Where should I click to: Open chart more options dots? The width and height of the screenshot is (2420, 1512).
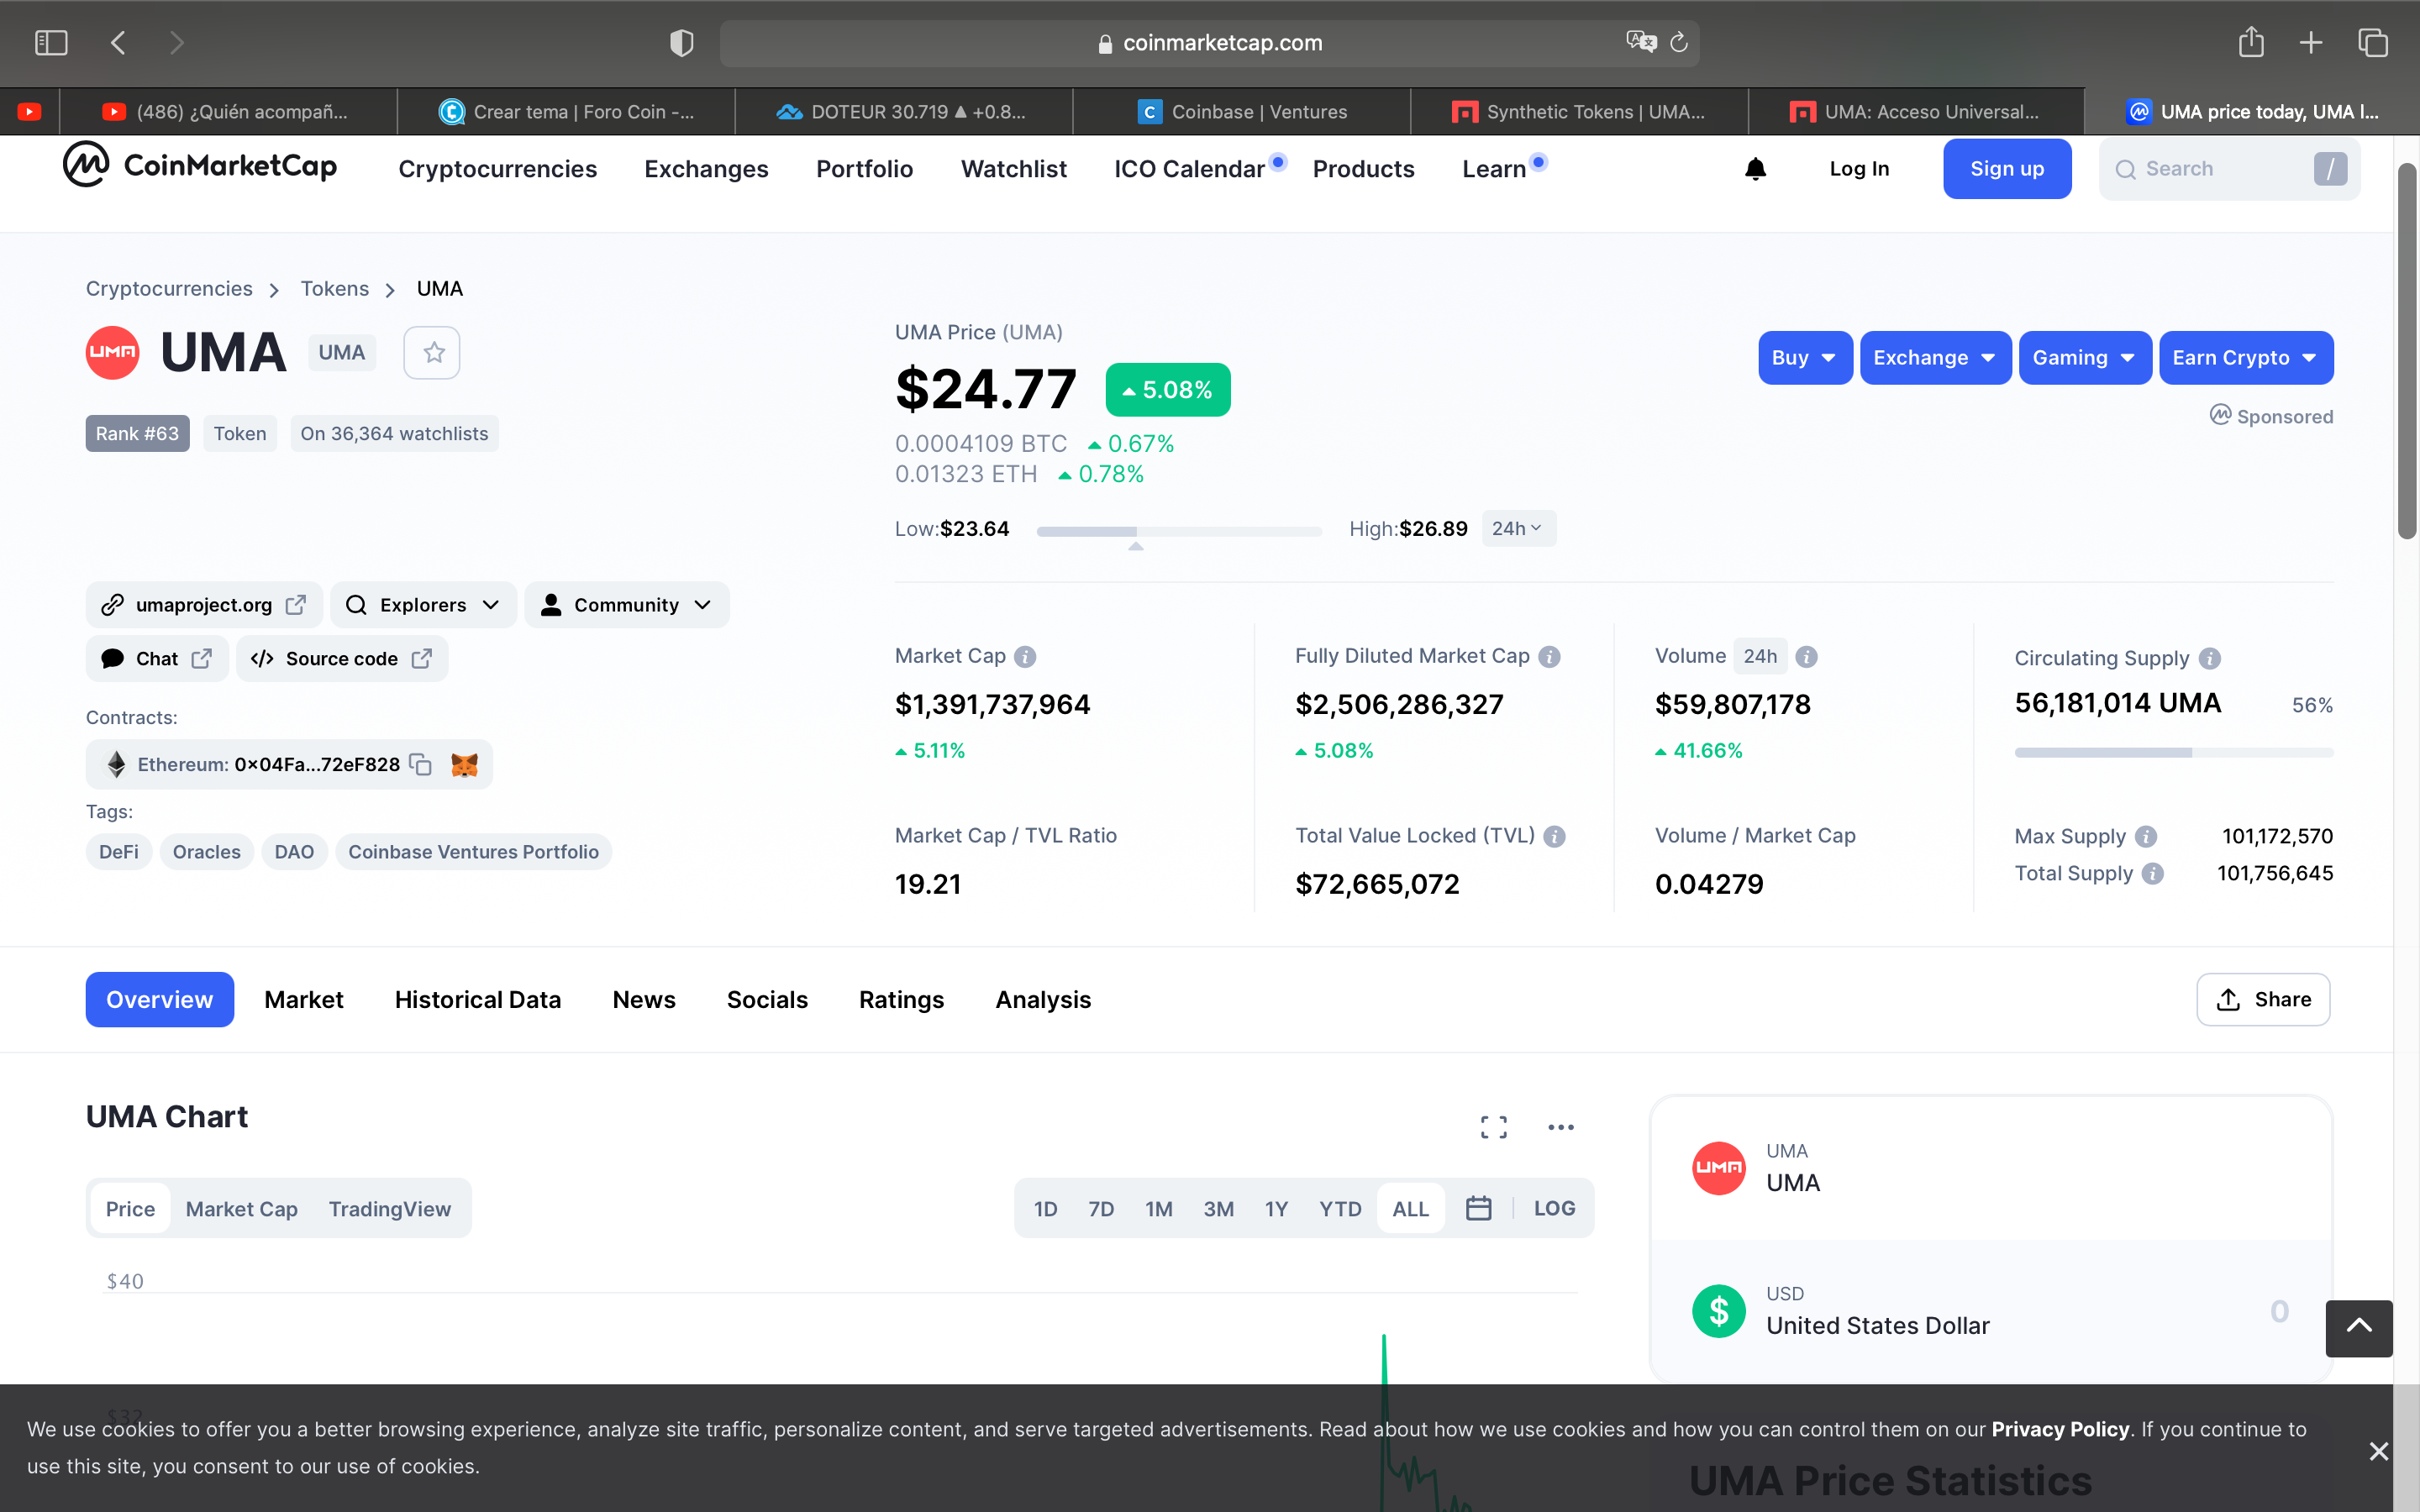1561,1127
